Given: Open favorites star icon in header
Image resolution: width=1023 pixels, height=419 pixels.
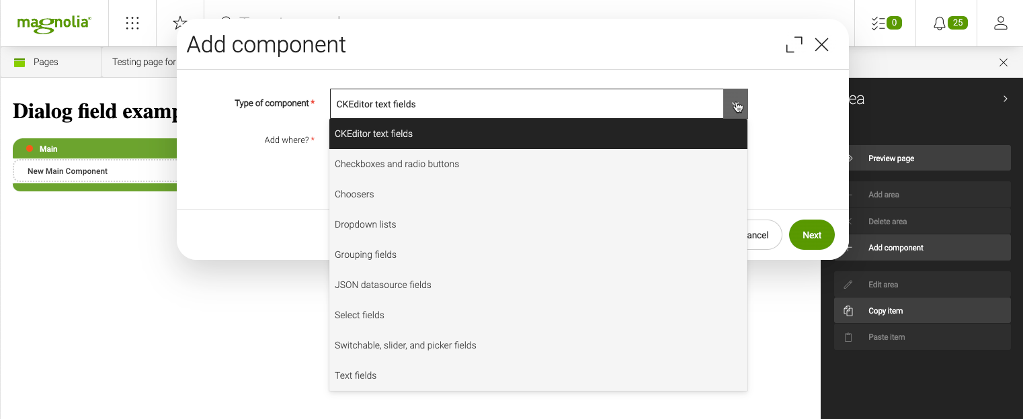Looking at the screenshot, I should [x=179, y=24].
